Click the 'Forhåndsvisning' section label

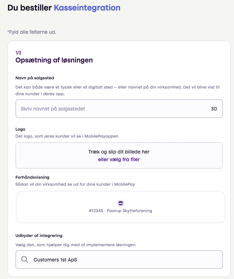pos(32,177)
